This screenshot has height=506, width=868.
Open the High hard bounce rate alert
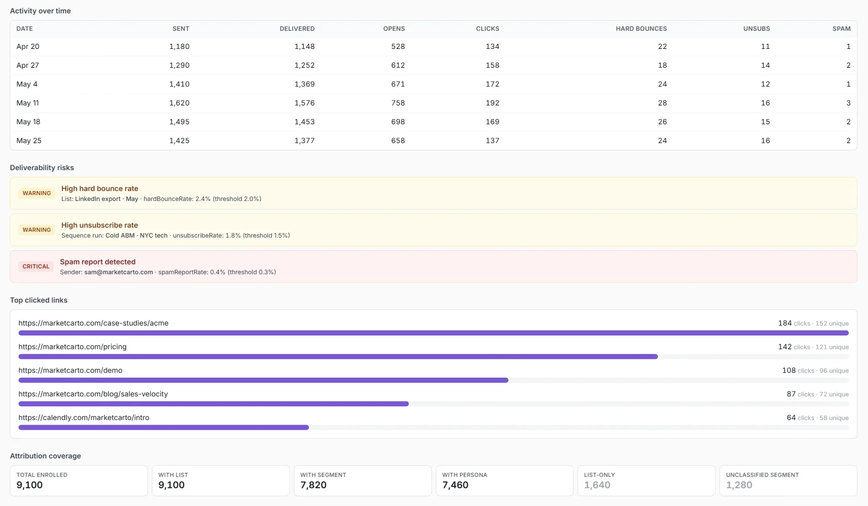(x=434, y=193)
